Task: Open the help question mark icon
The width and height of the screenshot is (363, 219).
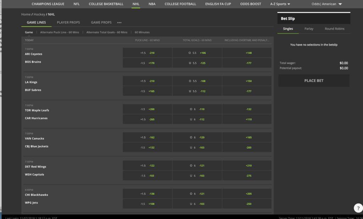Action: 358,208
